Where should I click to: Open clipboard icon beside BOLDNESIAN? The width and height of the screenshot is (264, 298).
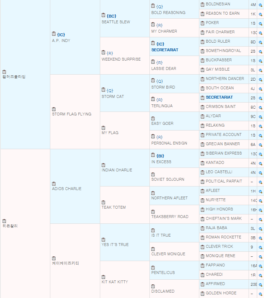click(x=203, y=4)
